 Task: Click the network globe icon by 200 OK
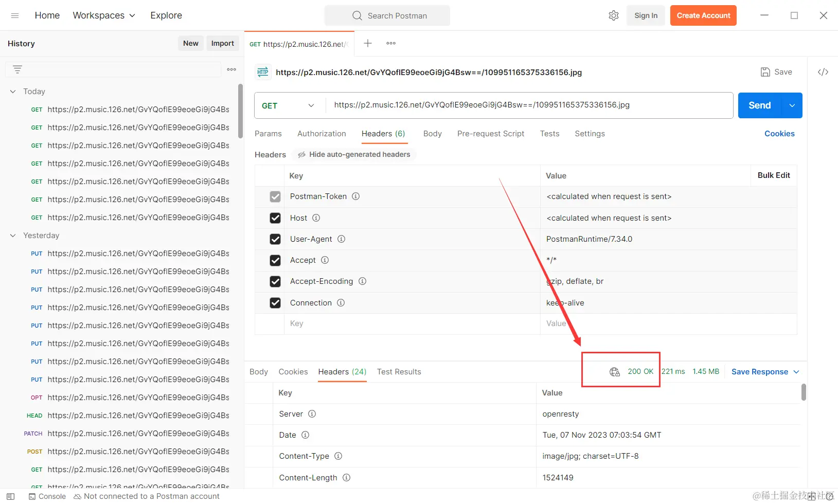(615, 372)
